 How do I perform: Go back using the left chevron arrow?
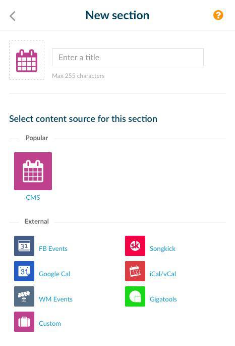pos(13,16)
